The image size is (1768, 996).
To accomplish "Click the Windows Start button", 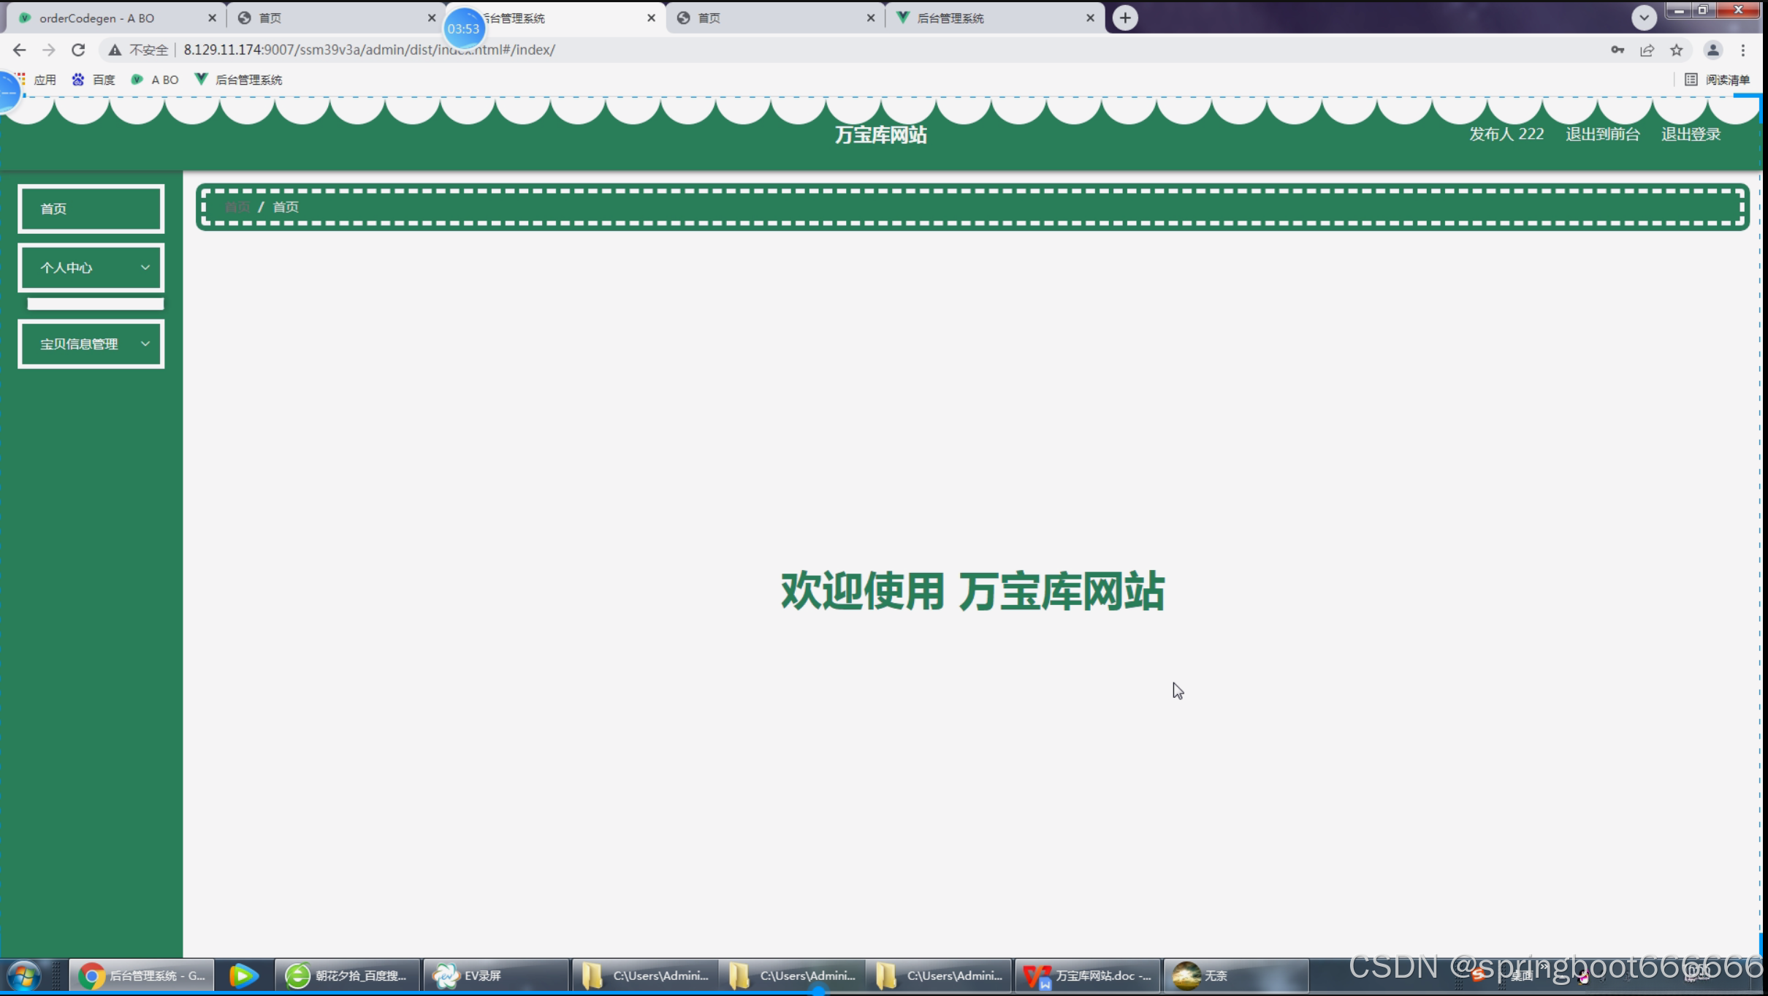I will (x=23, y=976).
